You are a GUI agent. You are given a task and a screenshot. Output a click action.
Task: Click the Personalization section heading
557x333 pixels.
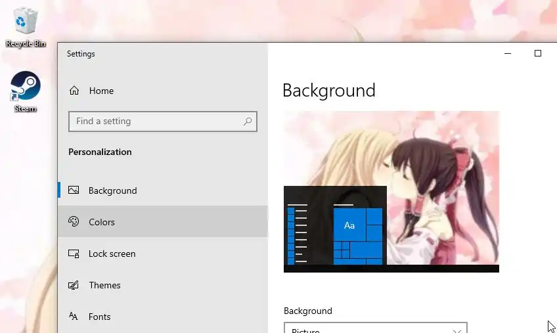tap(100, 152)
